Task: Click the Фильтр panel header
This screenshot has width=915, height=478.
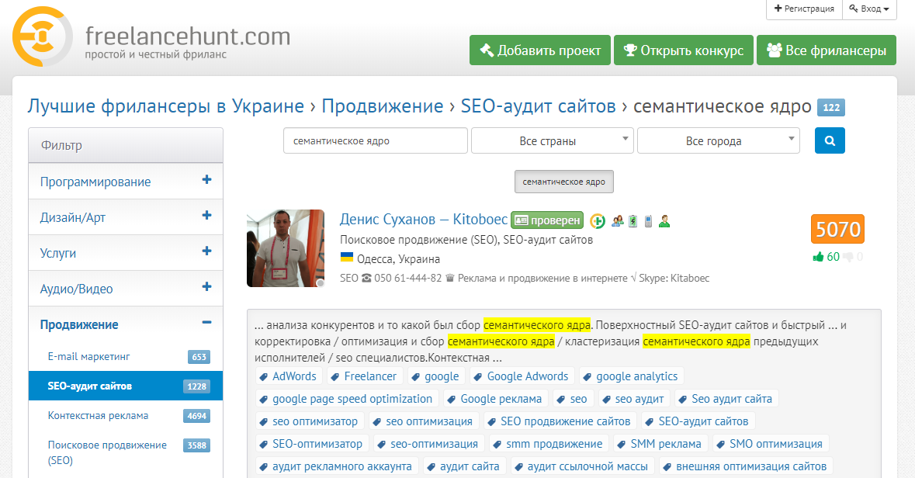Action: pyautogui.click(x=126, y=145)
